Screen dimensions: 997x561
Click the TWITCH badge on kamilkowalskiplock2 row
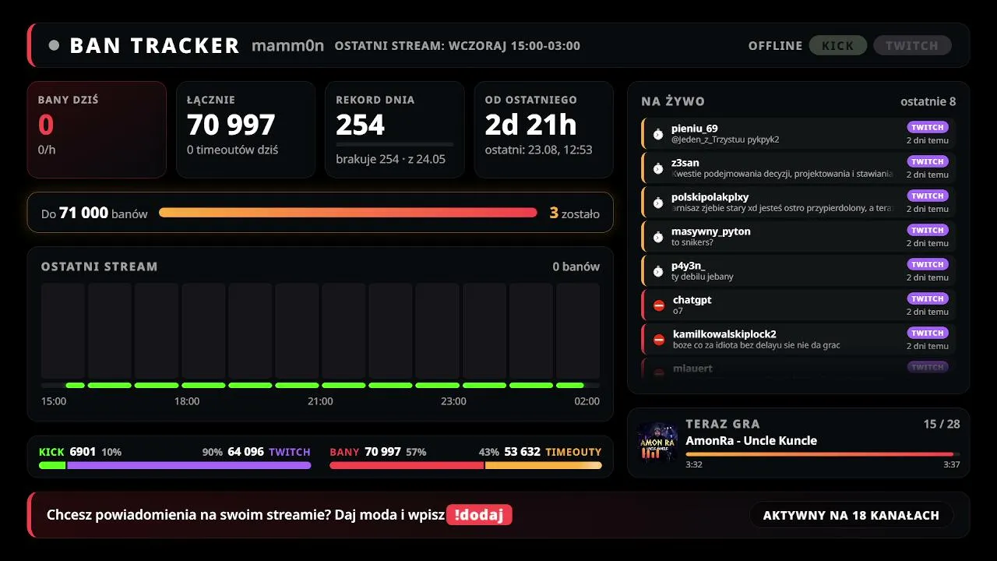(927, 333)
